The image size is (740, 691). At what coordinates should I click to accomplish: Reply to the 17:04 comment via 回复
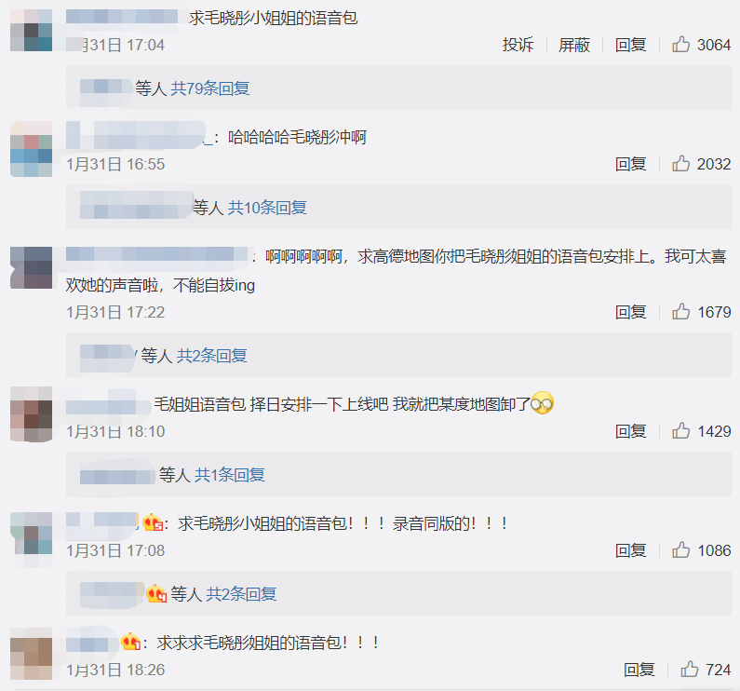pos(630,45)
